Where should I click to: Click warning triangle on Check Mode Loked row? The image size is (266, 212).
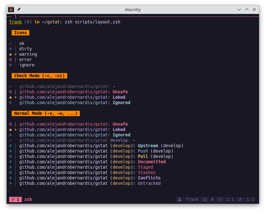[10, 97]
